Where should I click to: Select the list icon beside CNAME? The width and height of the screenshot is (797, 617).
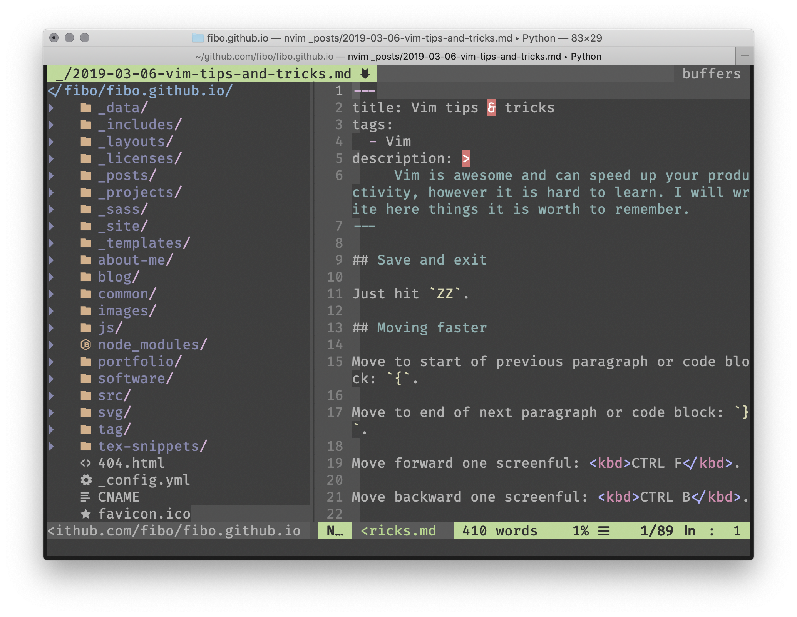pyautogui.click(x=85, y=497)
